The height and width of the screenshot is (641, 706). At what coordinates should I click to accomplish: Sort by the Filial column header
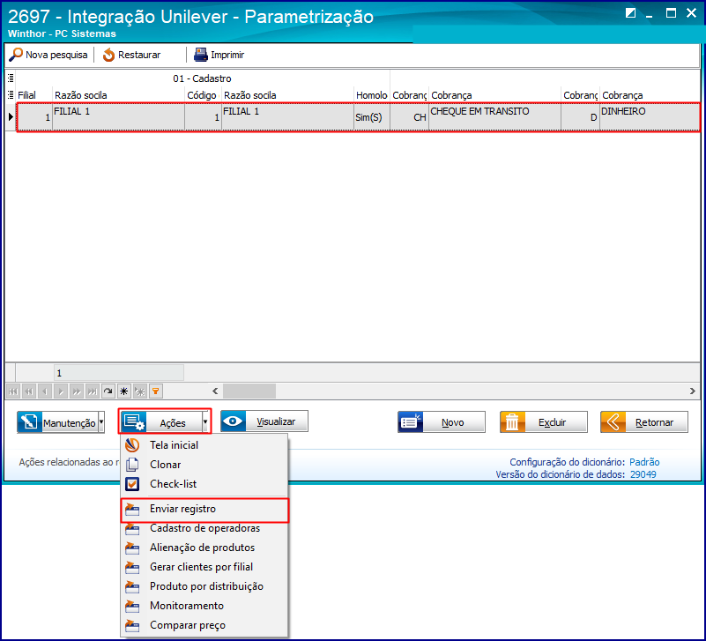[x=33, y=95]
